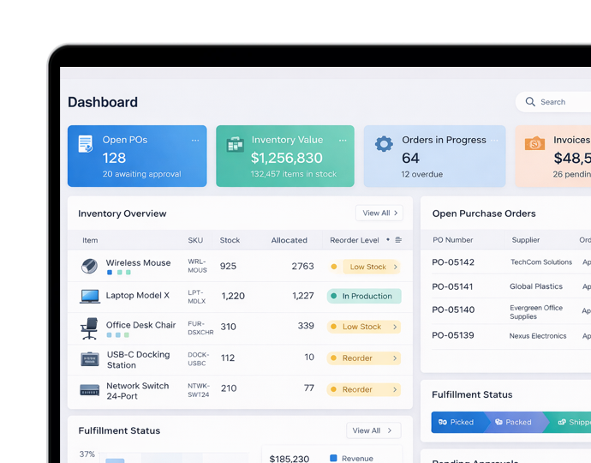The width and height of the screenshot is (591, 463).
Task: Expand the Low Stock chevron for Wireless Mouse
Action: (x=396, y=267)
